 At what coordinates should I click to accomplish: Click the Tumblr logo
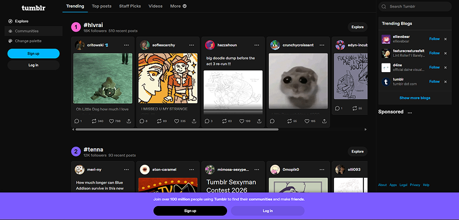click(33, 8)
